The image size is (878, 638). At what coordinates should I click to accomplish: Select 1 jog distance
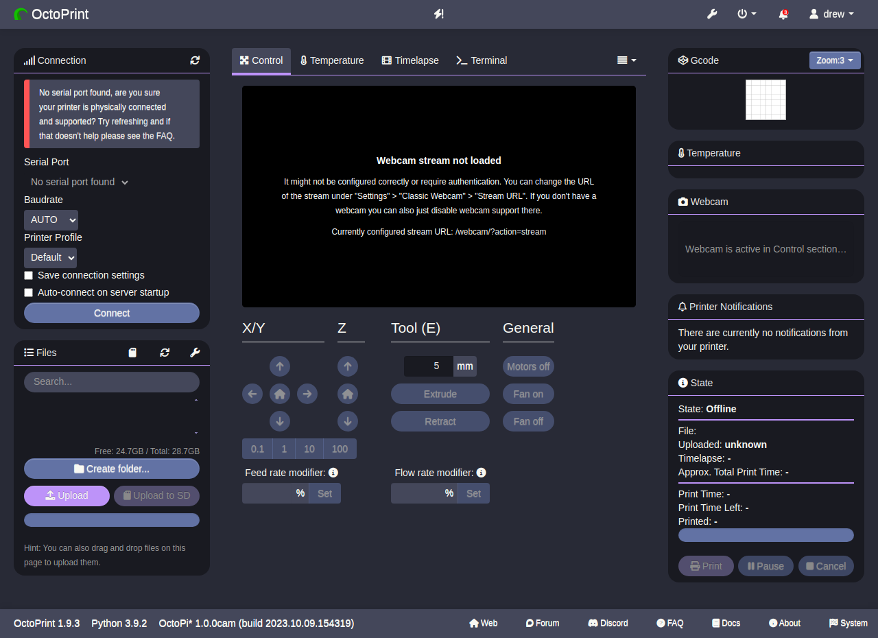pyautogui.click(x=284, y=449)
